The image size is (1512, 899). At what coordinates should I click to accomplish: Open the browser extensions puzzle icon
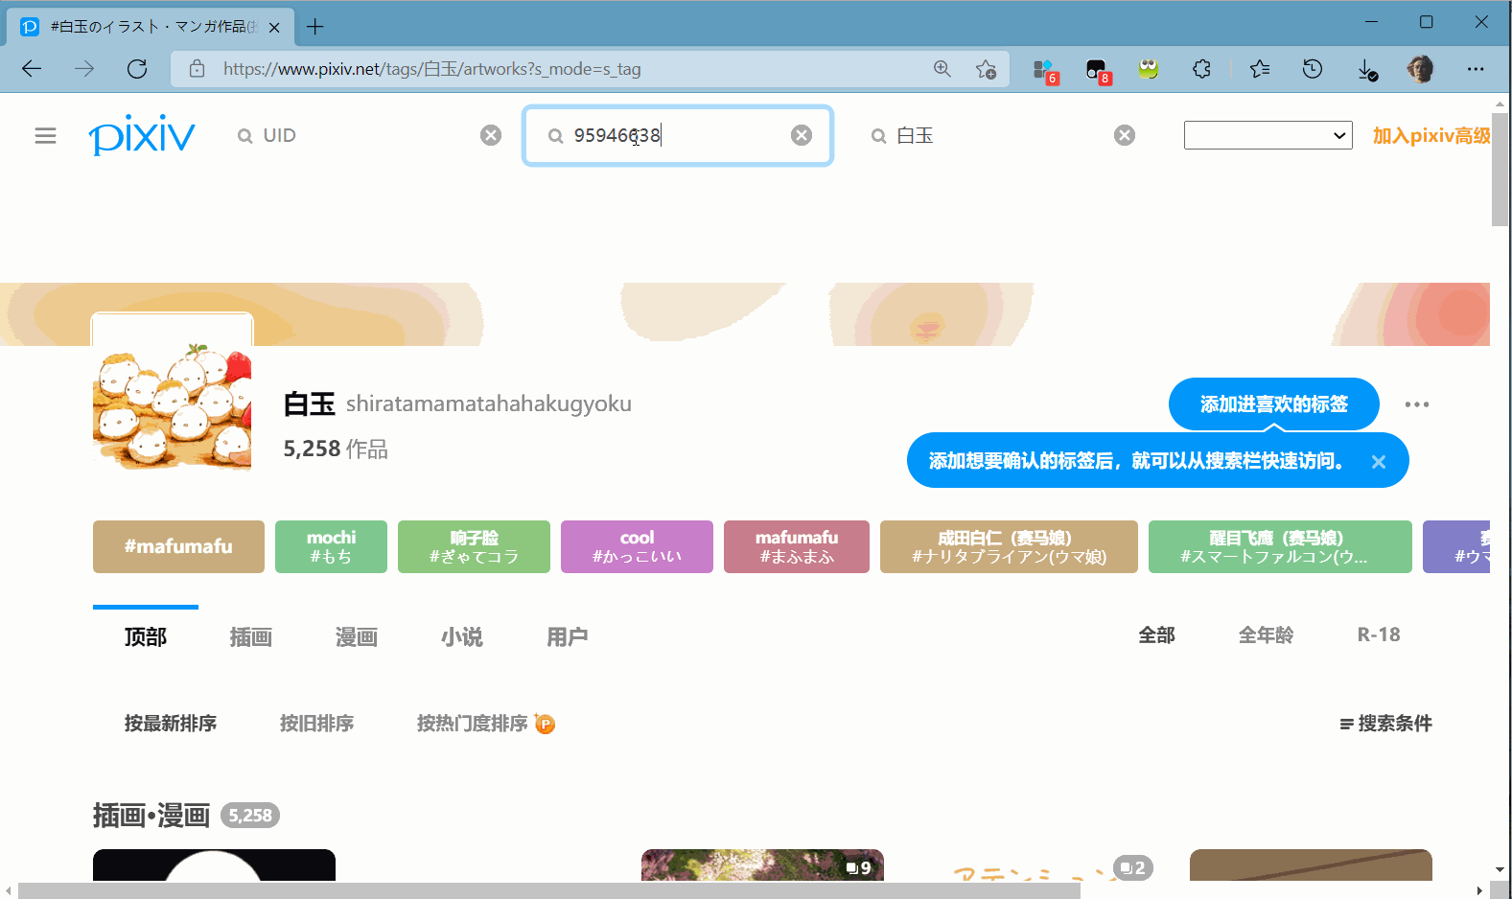1201,69
